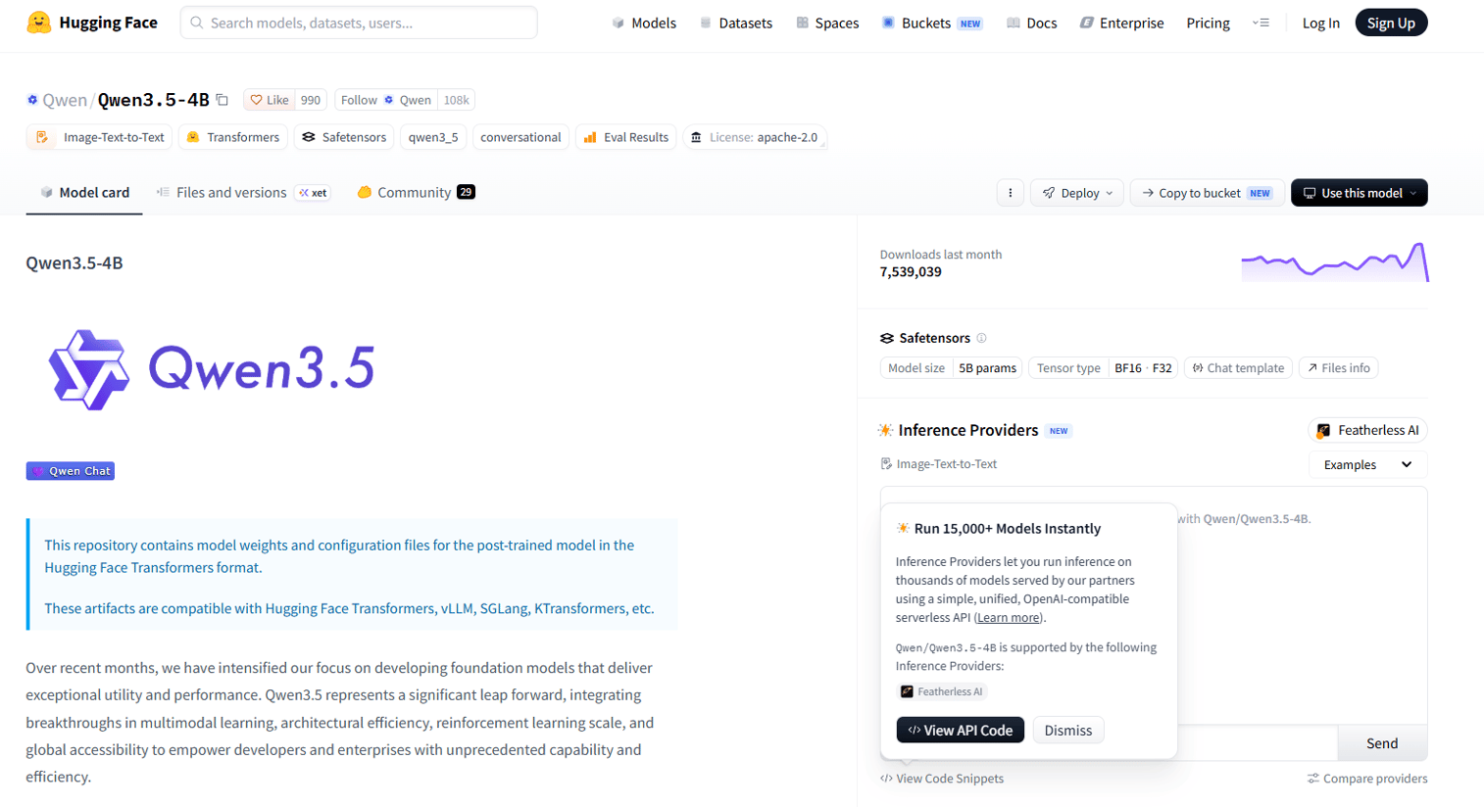This screenshot has height=807, width=1484.
Task: Click the Safetensors info icon
Action: point(981,338)
